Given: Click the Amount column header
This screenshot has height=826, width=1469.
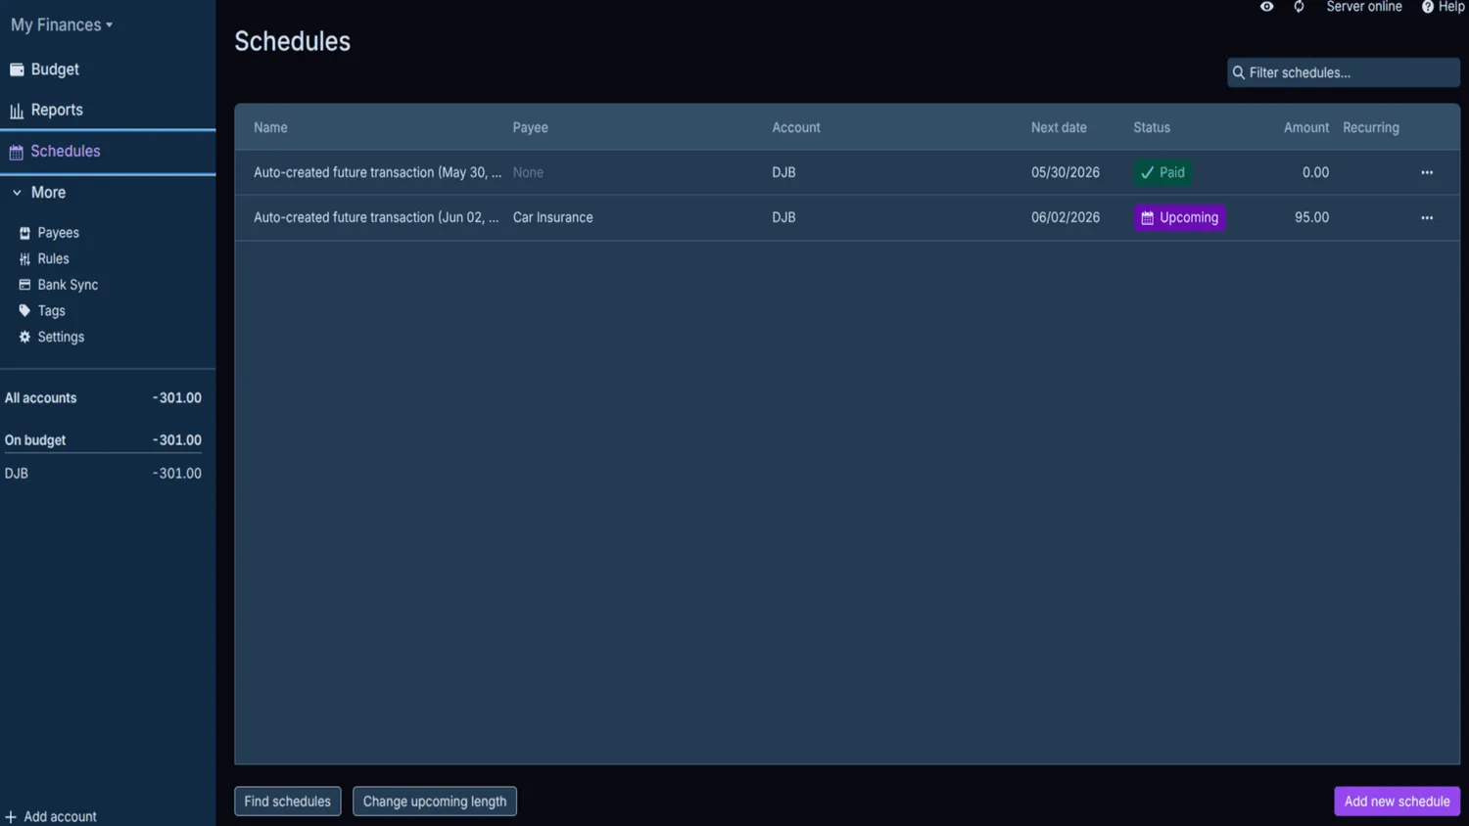Looking at the screenshot, I should tap(1306, 128).
